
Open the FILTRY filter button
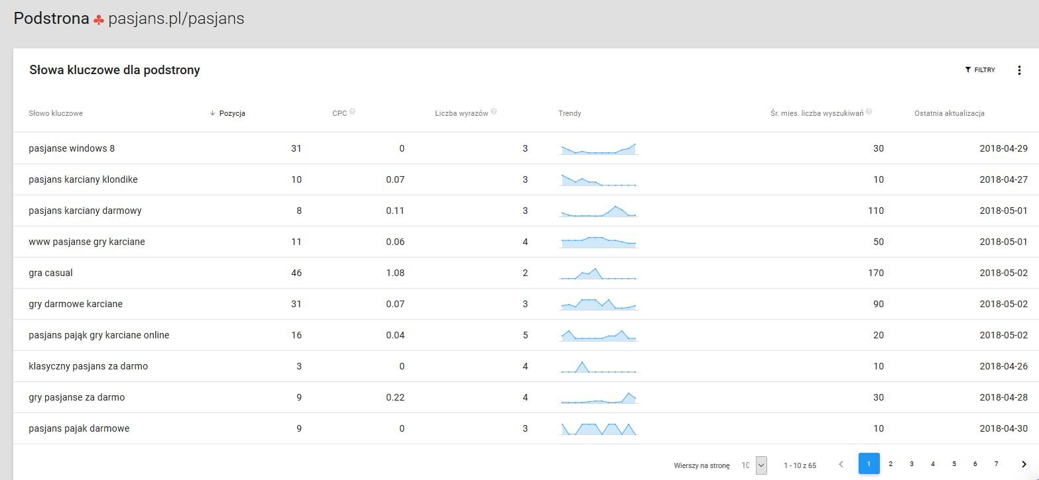[980, 70]
